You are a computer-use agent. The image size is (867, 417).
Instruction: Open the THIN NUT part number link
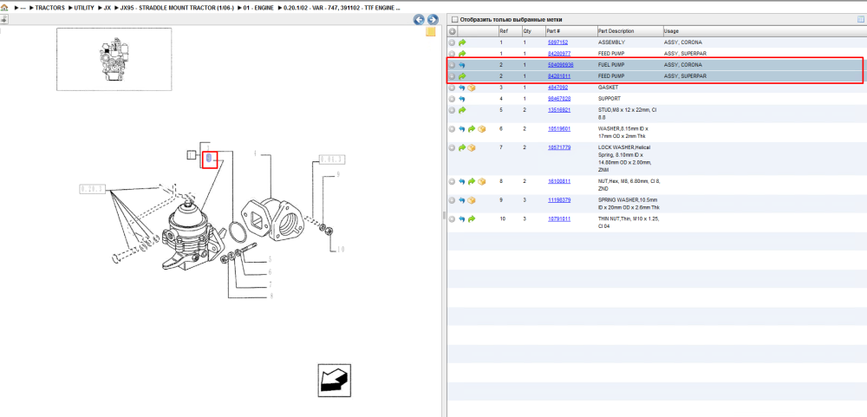click(558, 219)
